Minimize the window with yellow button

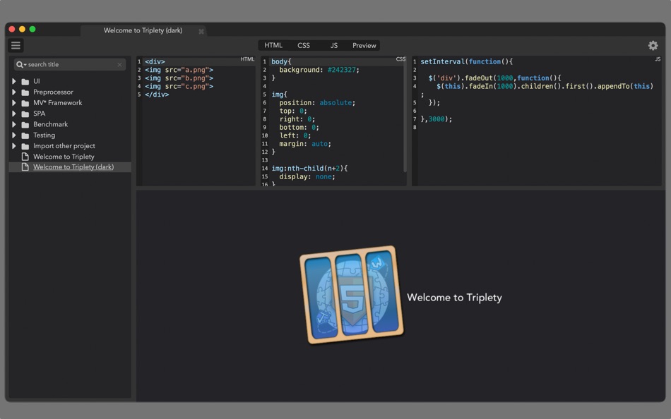[x=23, y=29]
